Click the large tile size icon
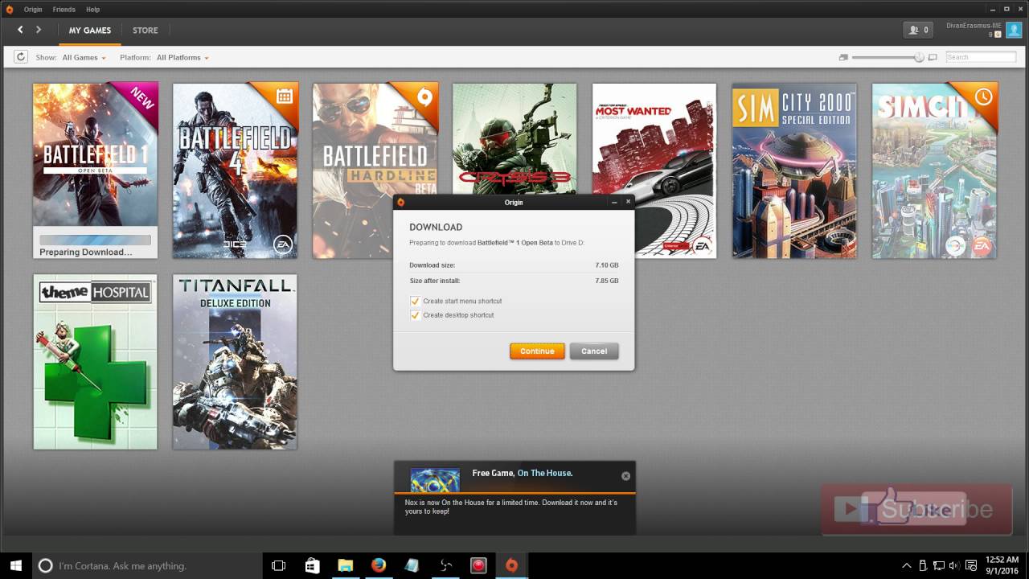1029x579 pixels. pyautogui.click(x=933, y=57)
